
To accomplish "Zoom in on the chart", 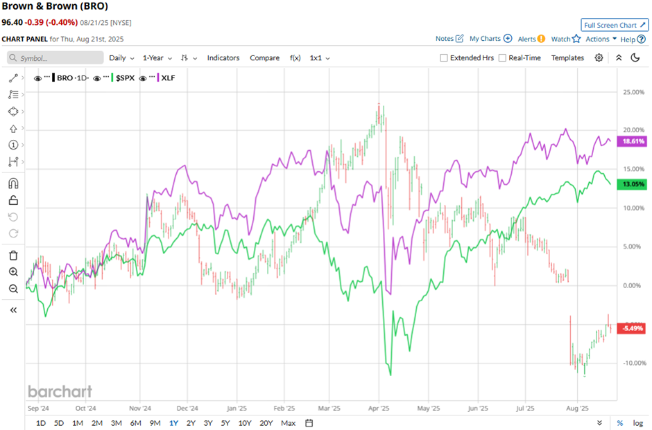I will click(x=13, y=272).
